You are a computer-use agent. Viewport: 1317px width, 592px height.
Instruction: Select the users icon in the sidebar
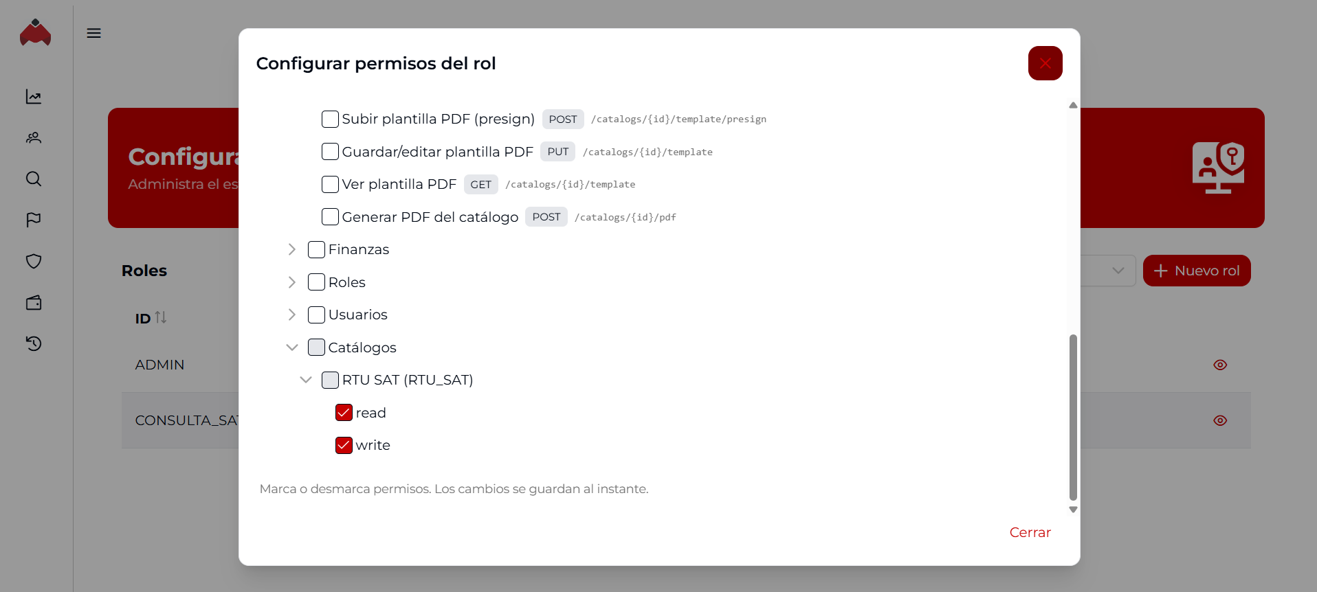tap(33, 137)
